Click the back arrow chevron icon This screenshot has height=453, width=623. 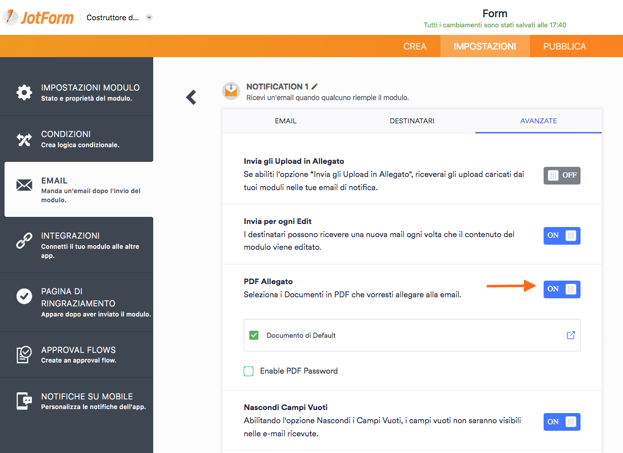tap(191, 97)
